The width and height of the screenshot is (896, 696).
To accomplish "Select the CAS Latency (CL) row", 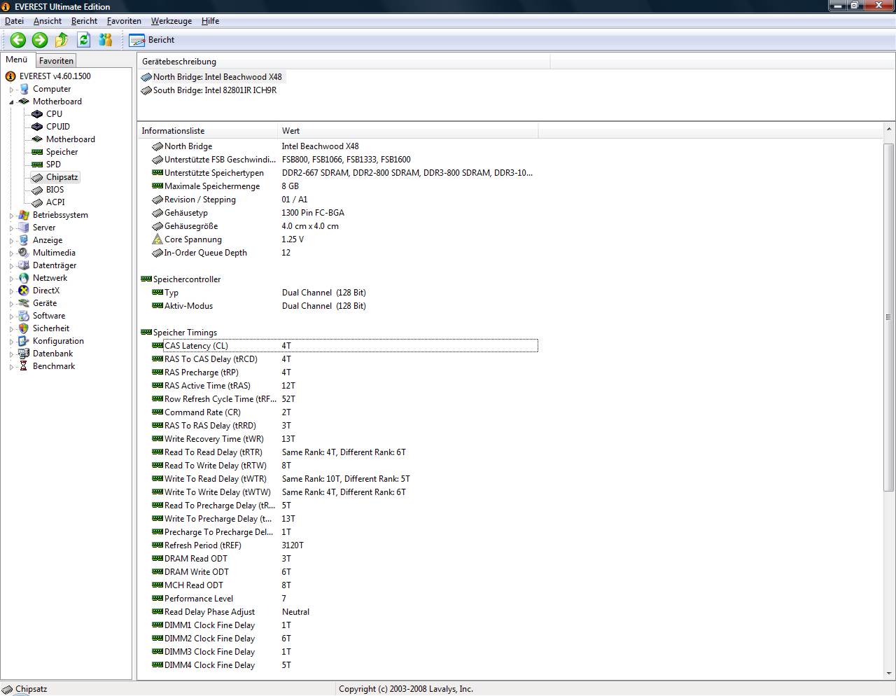I will click(x=344, y=346).
